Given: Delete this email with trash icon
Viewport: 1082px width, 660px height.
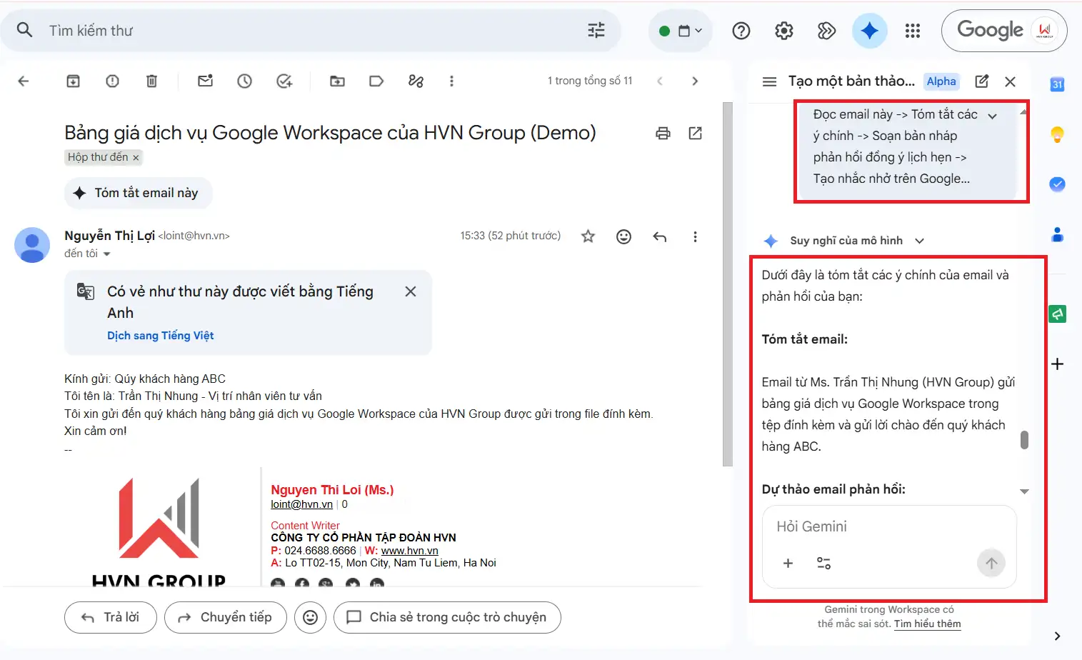Looking at the screenshot, I should [x=151, y=81].
